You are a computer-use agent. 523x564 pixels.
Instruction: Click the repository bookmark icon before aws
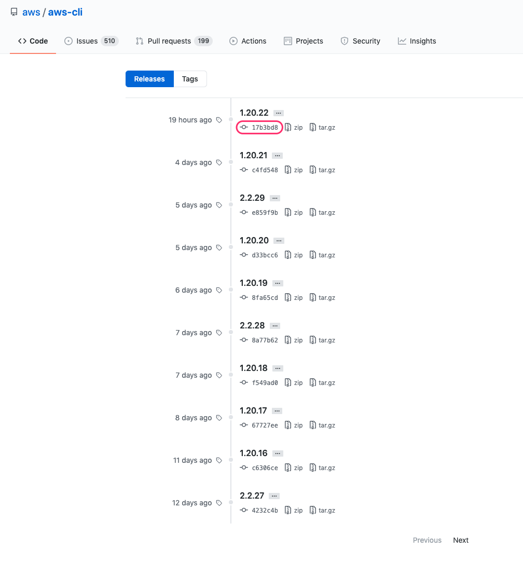pos(13,12)
